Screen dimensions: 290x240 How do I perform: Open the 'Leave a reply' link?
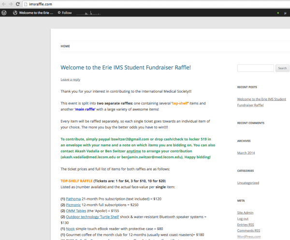71,79
